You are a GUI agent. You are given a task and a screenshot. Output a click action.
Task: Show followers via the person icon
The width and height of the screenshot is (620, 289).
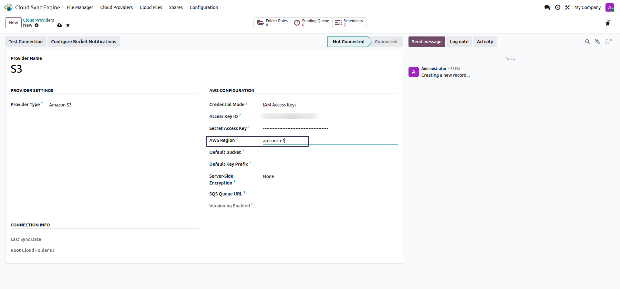coord(608,41)
